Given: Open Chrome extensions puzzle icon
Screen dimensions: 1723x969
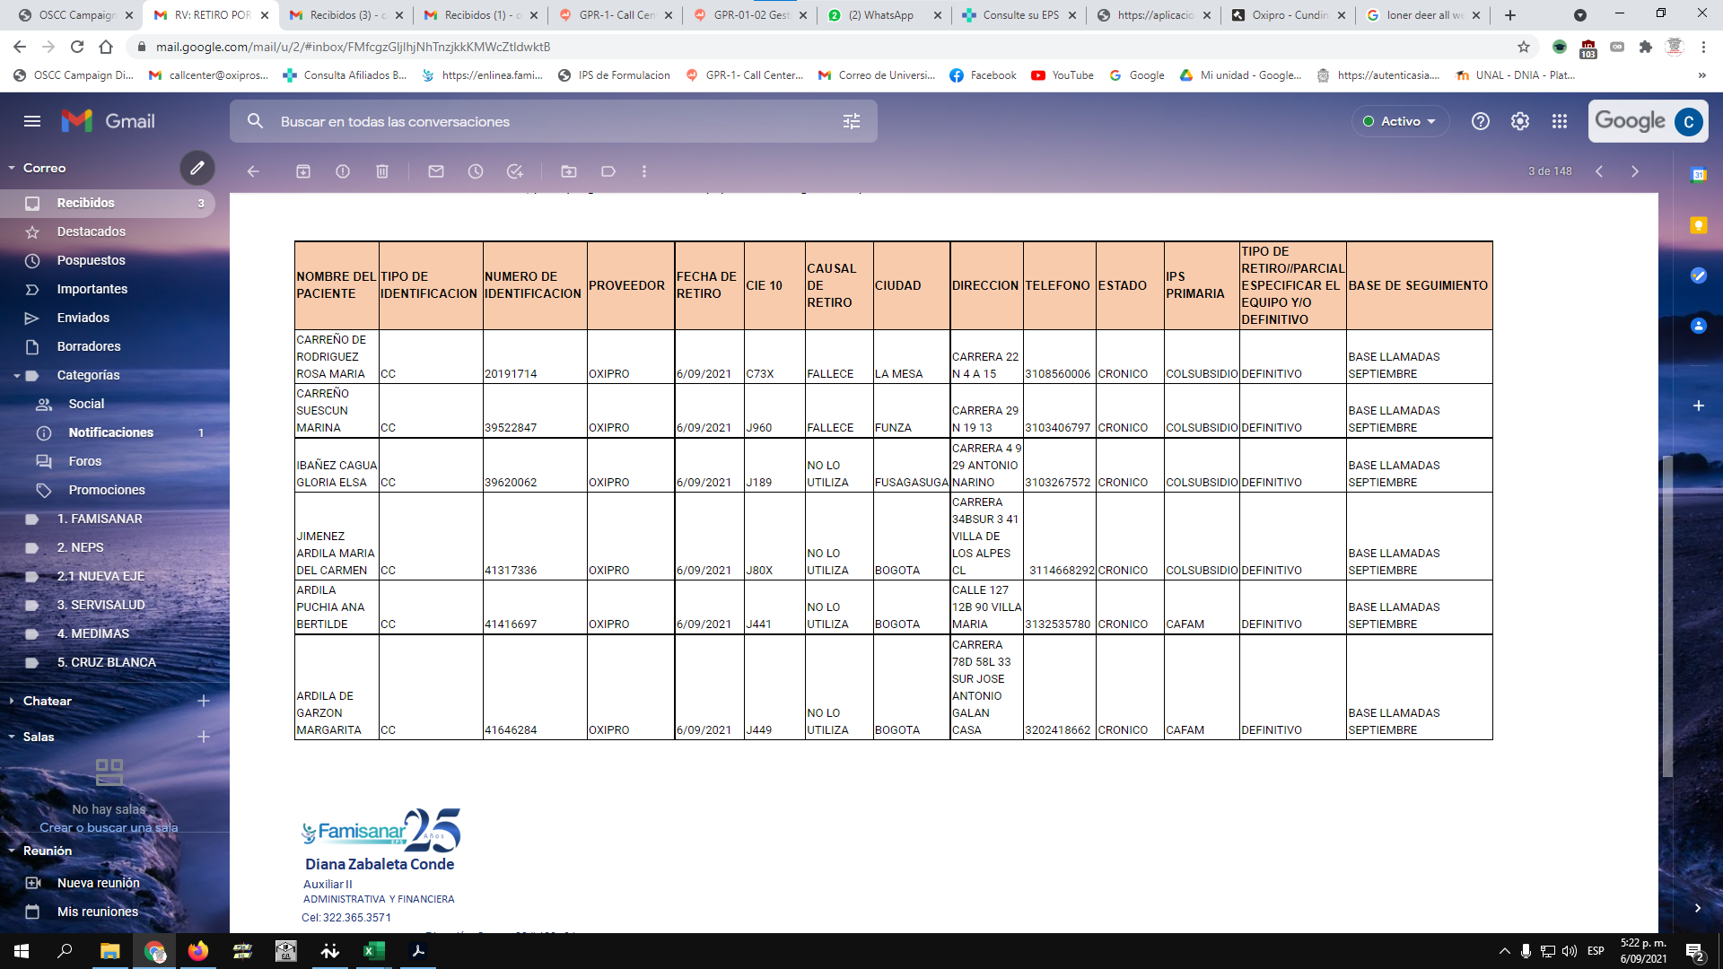Looking at the screenshot, I should tap(1646, 47).
